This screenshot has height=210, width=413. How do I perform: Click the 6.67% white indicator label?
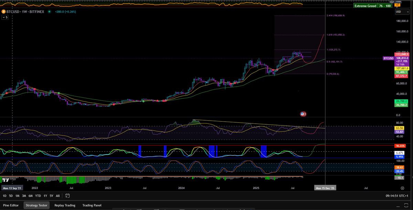coord(399,153)
